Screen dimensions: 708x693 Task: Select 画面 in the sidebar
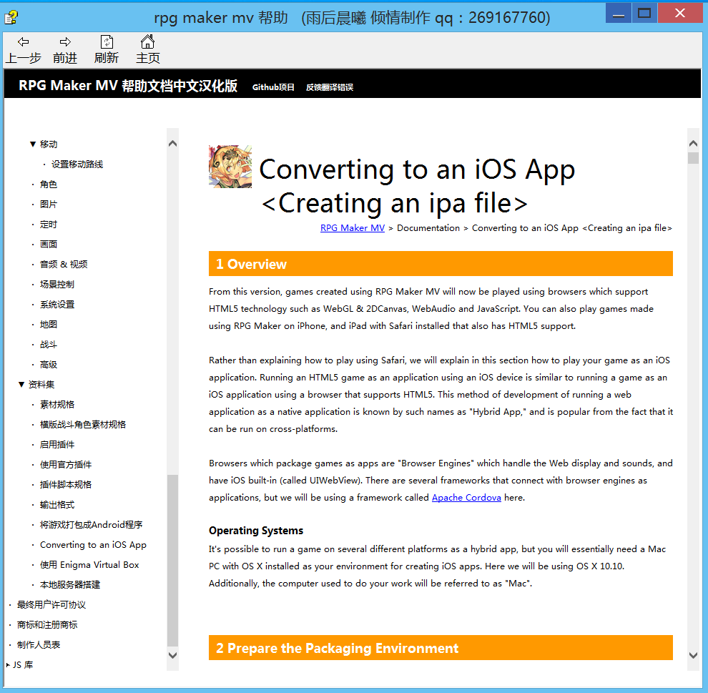[x=49, y=245]
